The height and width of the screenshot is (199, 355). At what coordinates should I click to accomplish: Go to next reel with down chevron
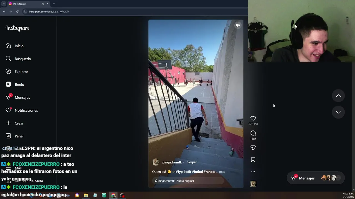[338, 112]
